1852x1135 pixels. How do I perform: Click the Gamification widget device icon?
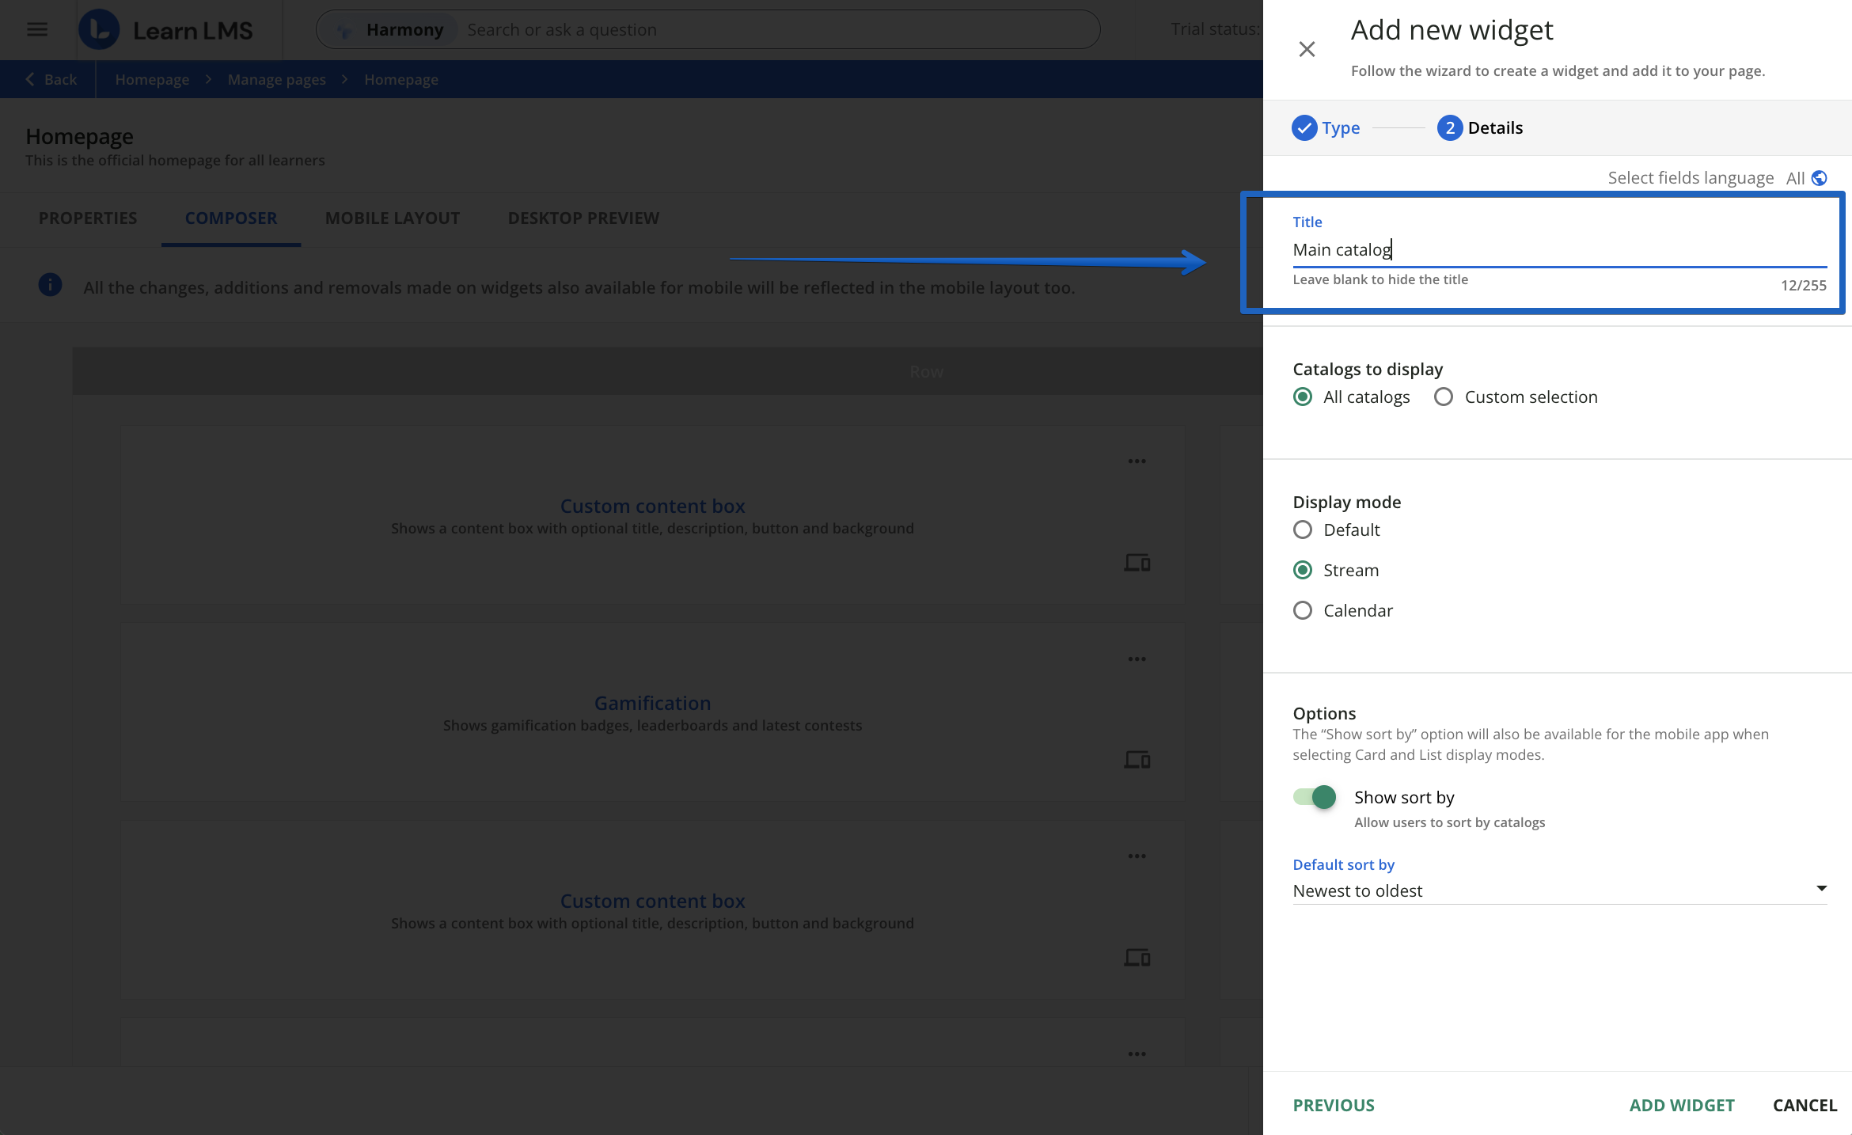coord(1137,760)
